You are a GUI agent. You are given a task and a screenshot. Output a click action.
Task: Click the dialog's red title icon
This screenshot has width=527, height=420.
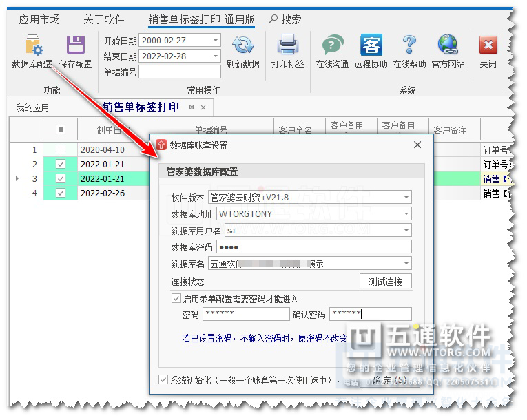[x=161, y=145]
